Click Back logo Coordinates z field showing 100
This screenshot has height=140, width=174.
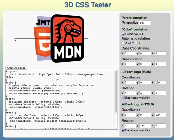point(160,115)
